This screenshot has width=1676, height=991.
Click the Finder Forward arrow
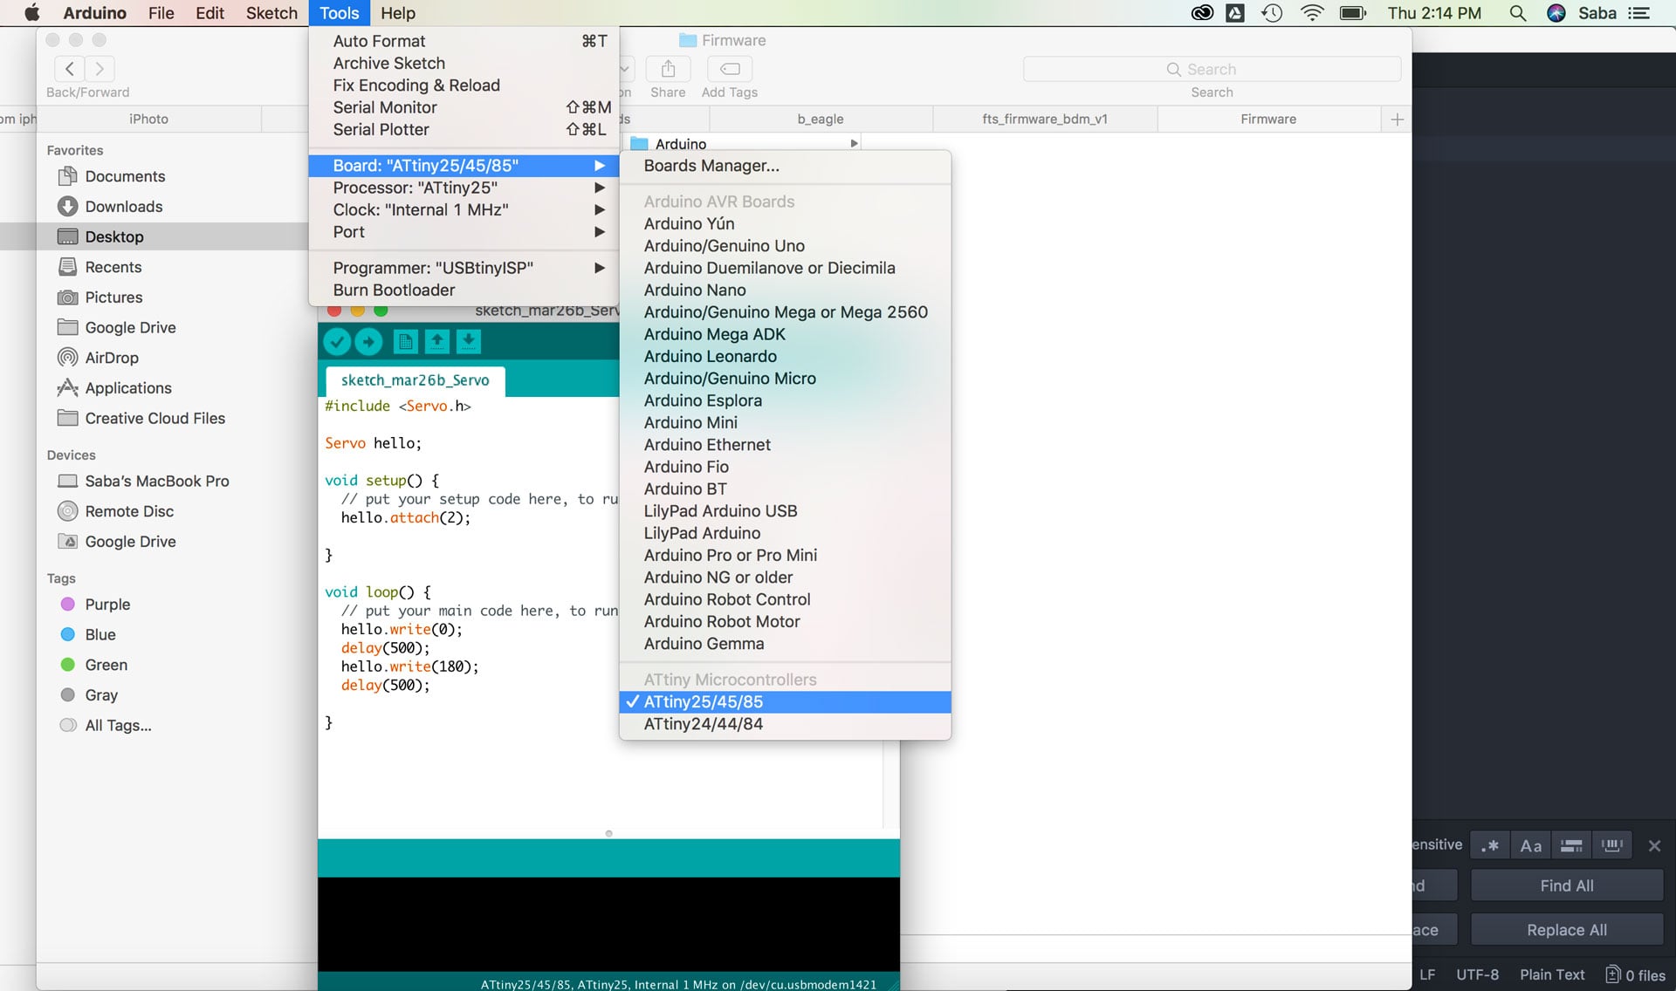pos(100,69)
